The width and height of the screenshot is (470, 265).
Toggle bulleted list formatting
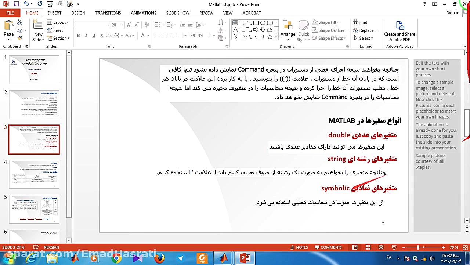tap(156, 24)
